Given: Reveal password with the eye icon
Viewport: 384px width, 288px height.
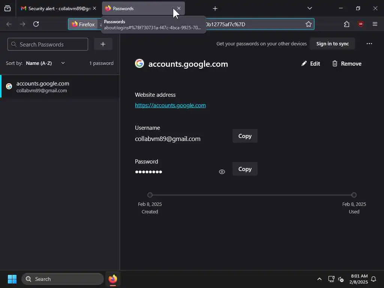Looking at the screenshot, I should coord(222,172).
